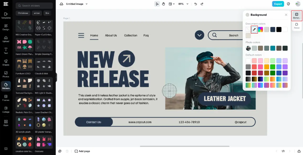Focus the Search stickers field

(x=34, y=6)
